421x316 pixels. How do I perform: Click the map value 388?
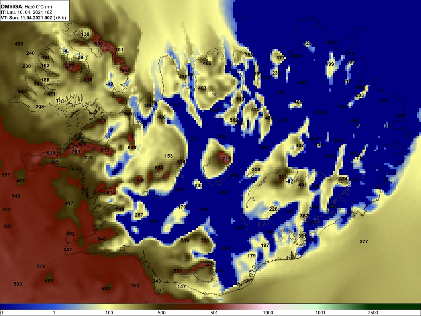pyautogui.click(x=249, y=55)
